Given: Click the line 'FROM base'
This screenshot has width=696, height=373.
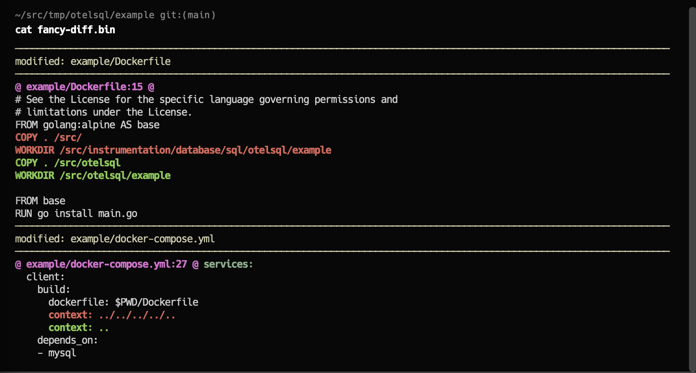Looking at the screenshot, I should coord(40,201).
